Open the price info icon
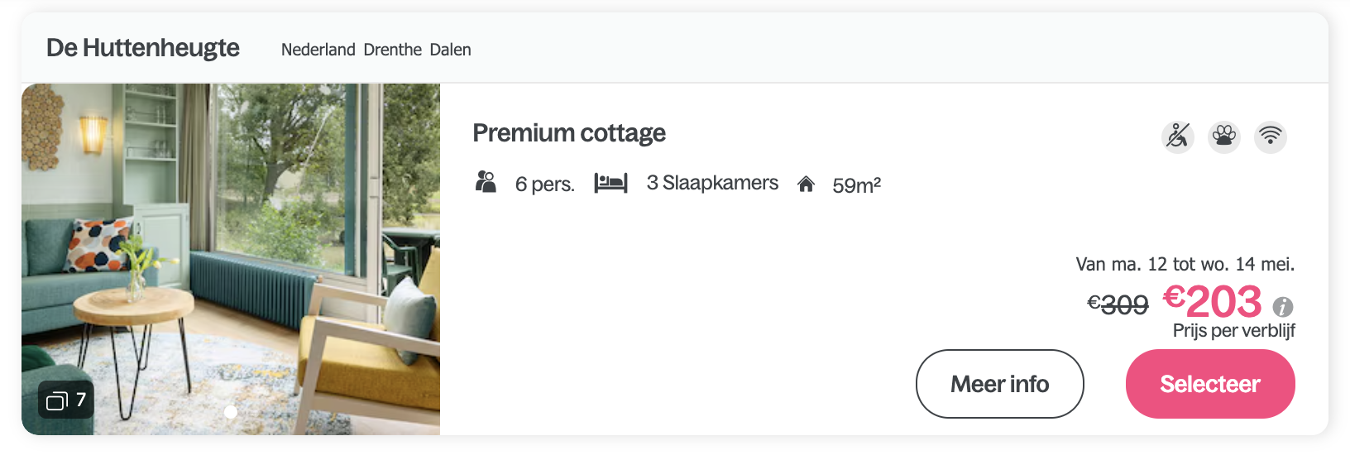Viewport: 1350px width, 460px height. pyautogui.click(x=1283, y=307)
